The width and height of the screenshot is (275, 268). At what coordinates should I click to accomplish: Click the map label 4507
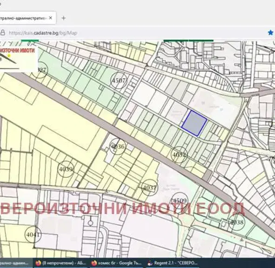(119, 80)
